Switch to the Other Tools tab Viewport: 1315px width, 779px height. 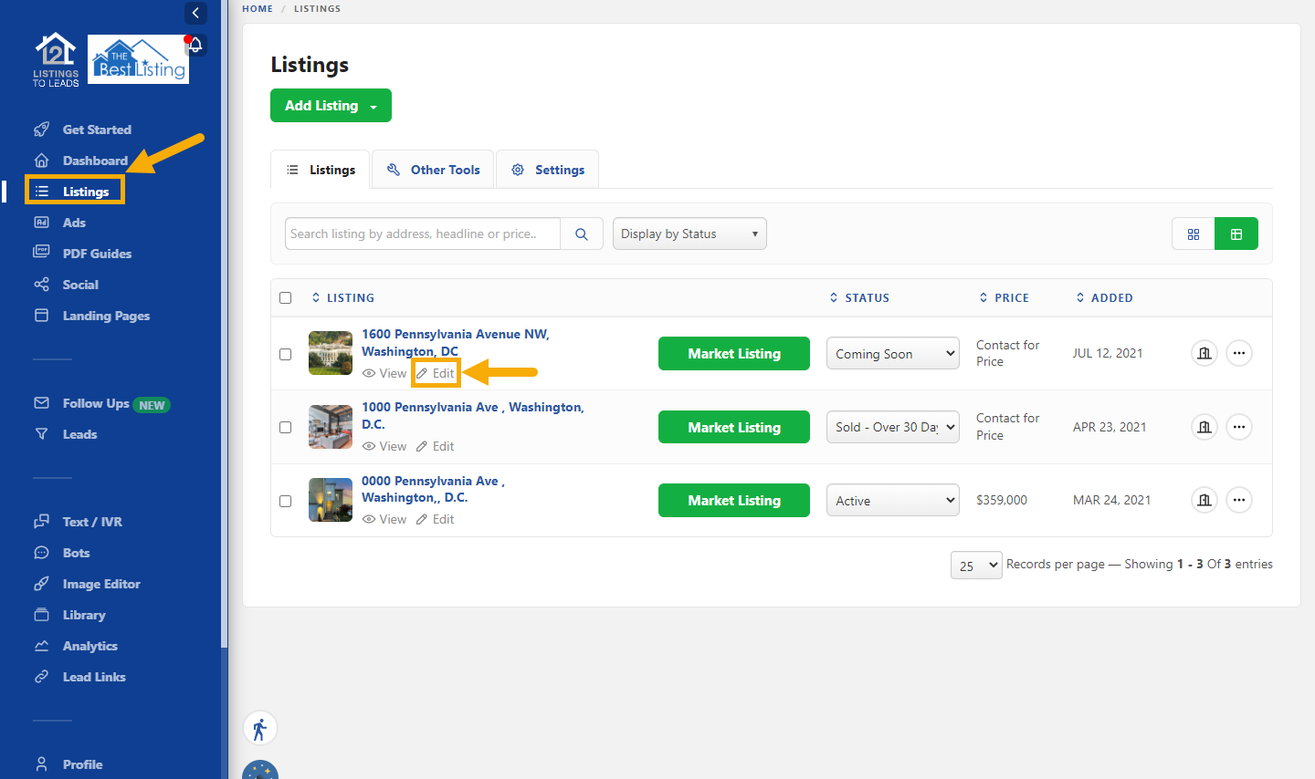[432, 169]
